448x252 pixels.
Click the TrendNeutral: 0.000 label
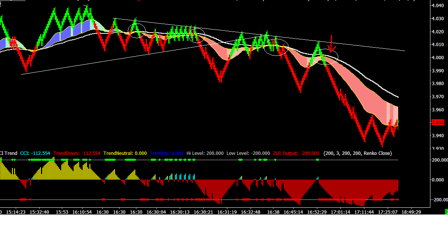coord(125,153)
